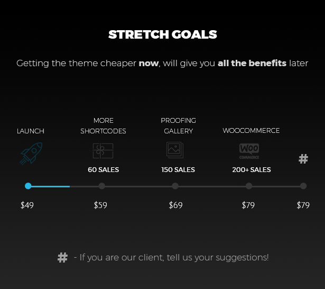Click the More Shortcodes label
This screenshot has height=289, width=325.
103,126
